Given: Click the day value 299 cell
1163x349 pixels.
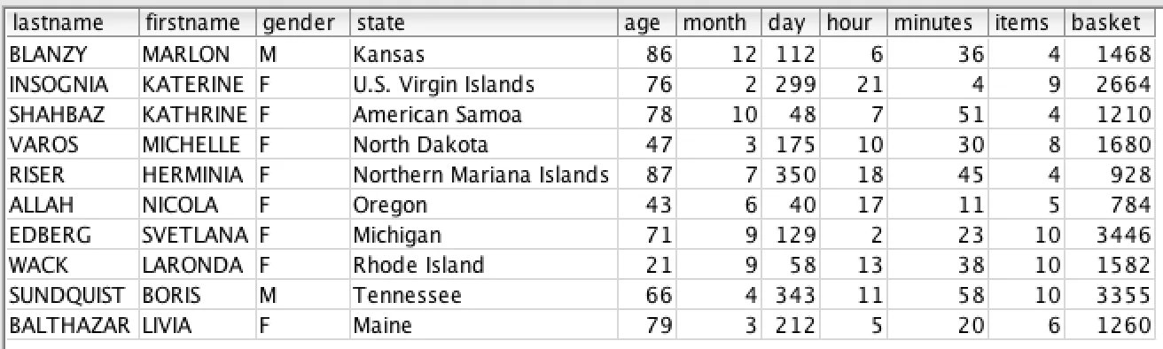Looking at the screenshot, I should point(791,85).
